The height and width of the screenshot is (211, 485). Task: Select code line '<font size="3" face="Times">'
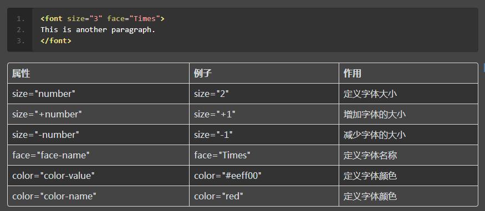click(103, 19)
